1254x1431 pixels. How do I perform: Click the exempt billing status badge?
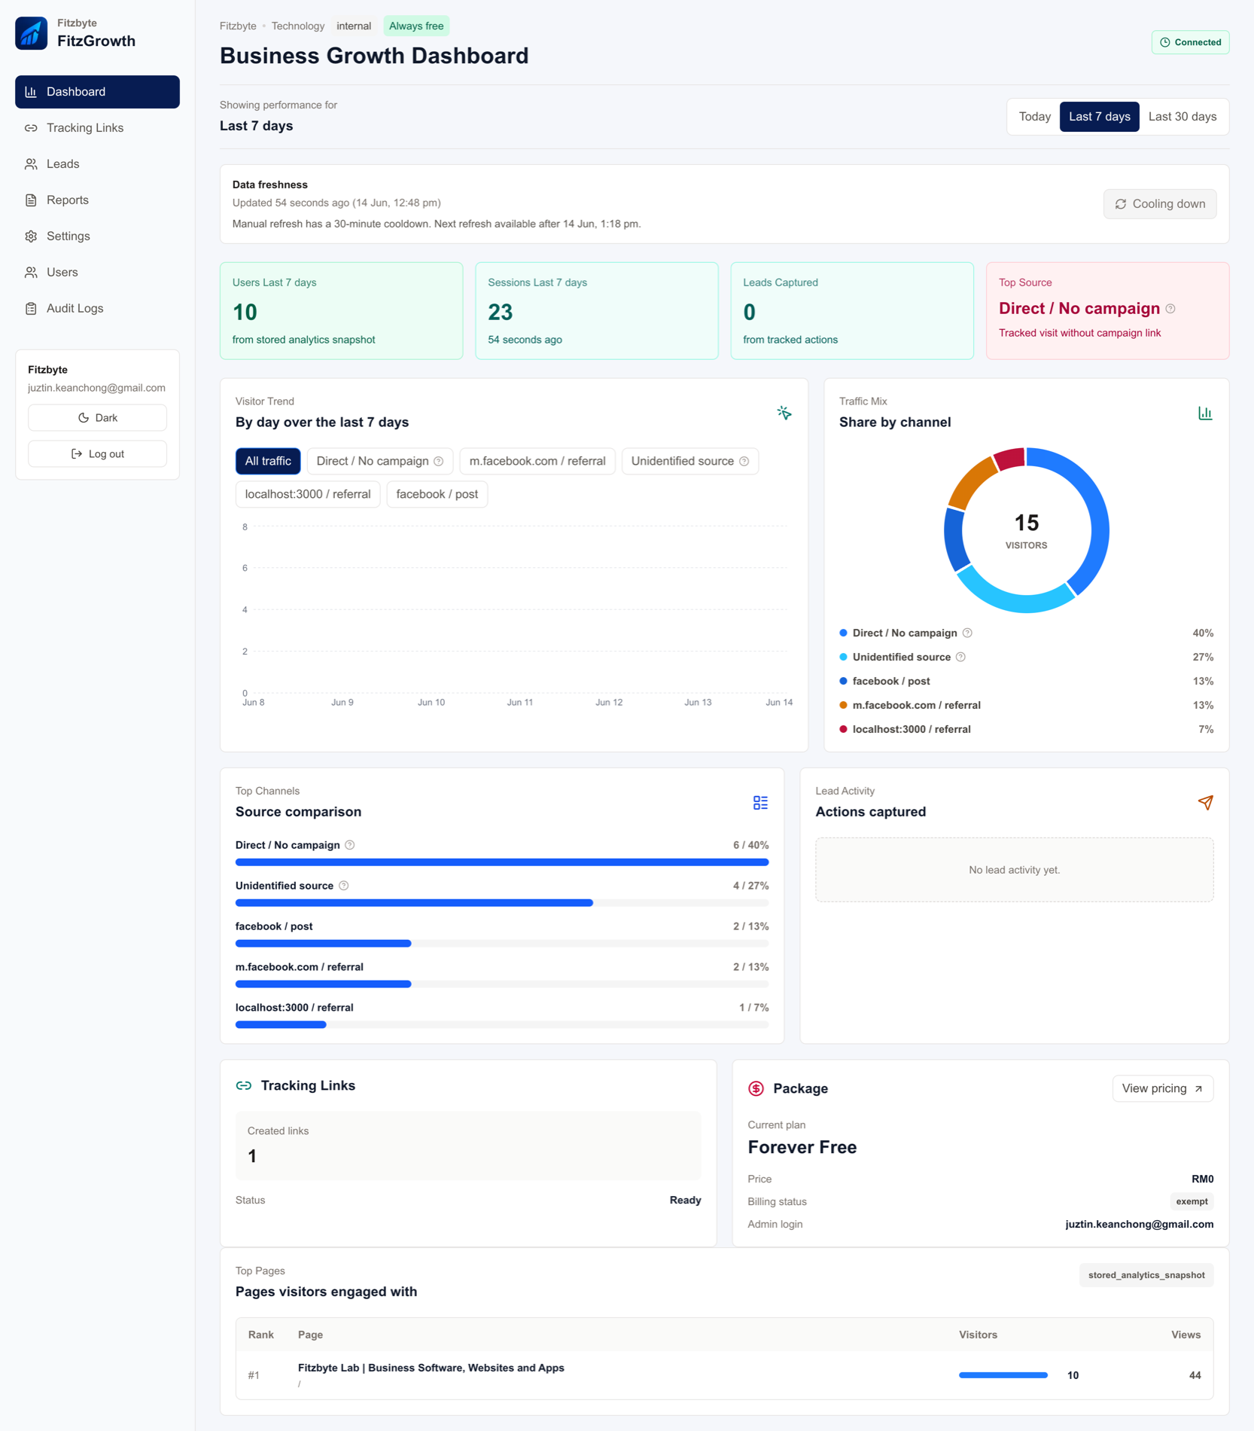click(x=1192, y=1202)
